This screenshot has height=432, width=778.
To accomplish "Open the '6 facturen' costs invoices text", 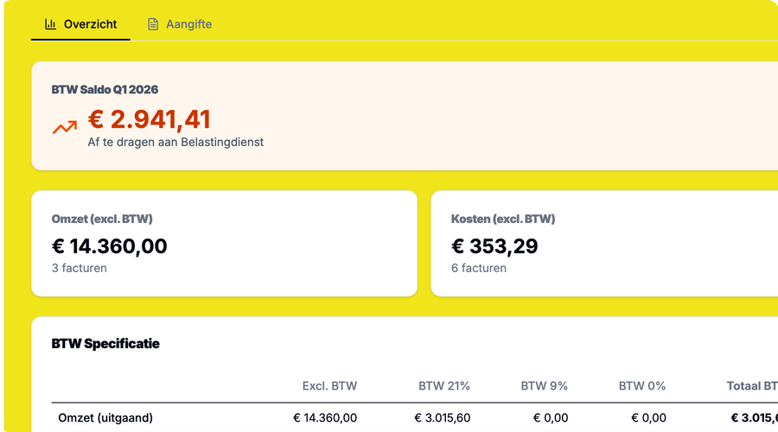I will pos(479,268).
